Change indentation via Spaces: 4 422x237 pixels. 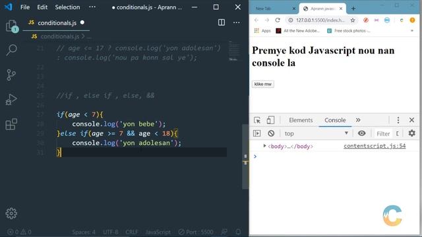tap(84, 232)
